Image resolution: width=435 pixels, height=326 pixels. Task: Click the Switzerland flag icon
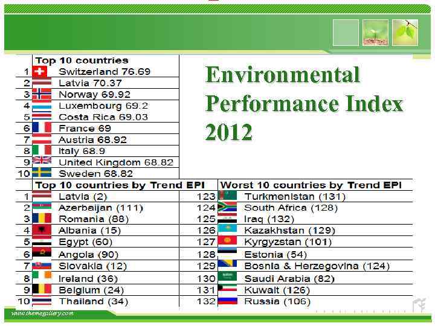(x=39, y=71)
